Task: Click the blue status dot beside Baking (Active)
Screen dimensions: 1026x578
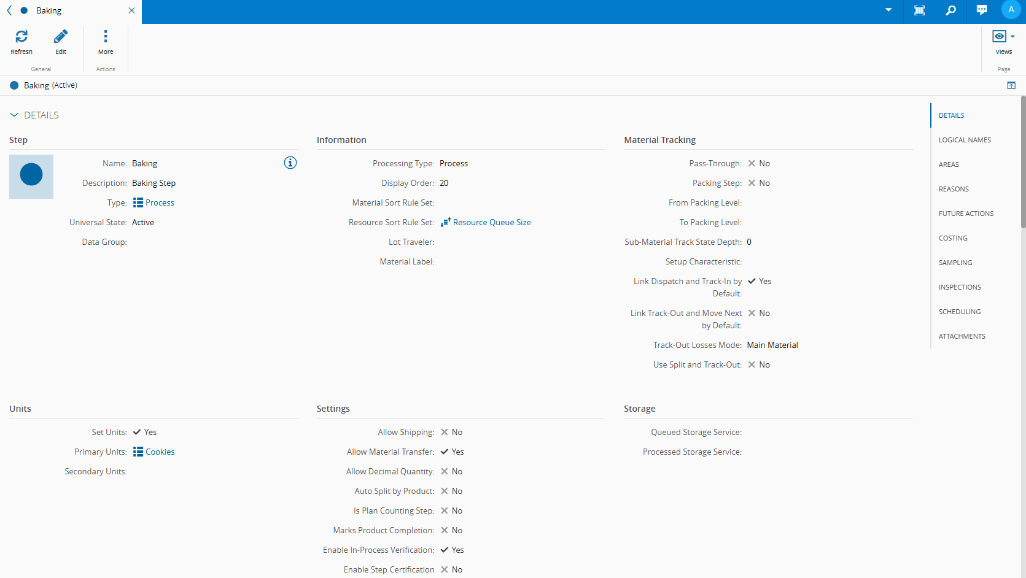Action: [x=14, y=85]
